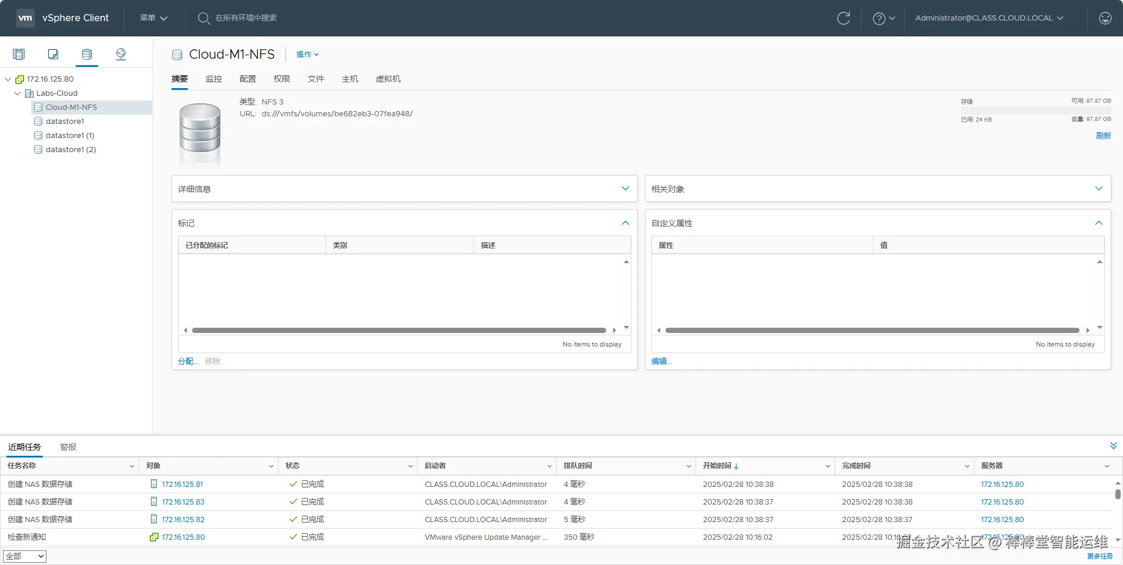This screenshot has width=1123, height=565.
Task: Click the smiley feedback icon
Action: coord(1105,18)
